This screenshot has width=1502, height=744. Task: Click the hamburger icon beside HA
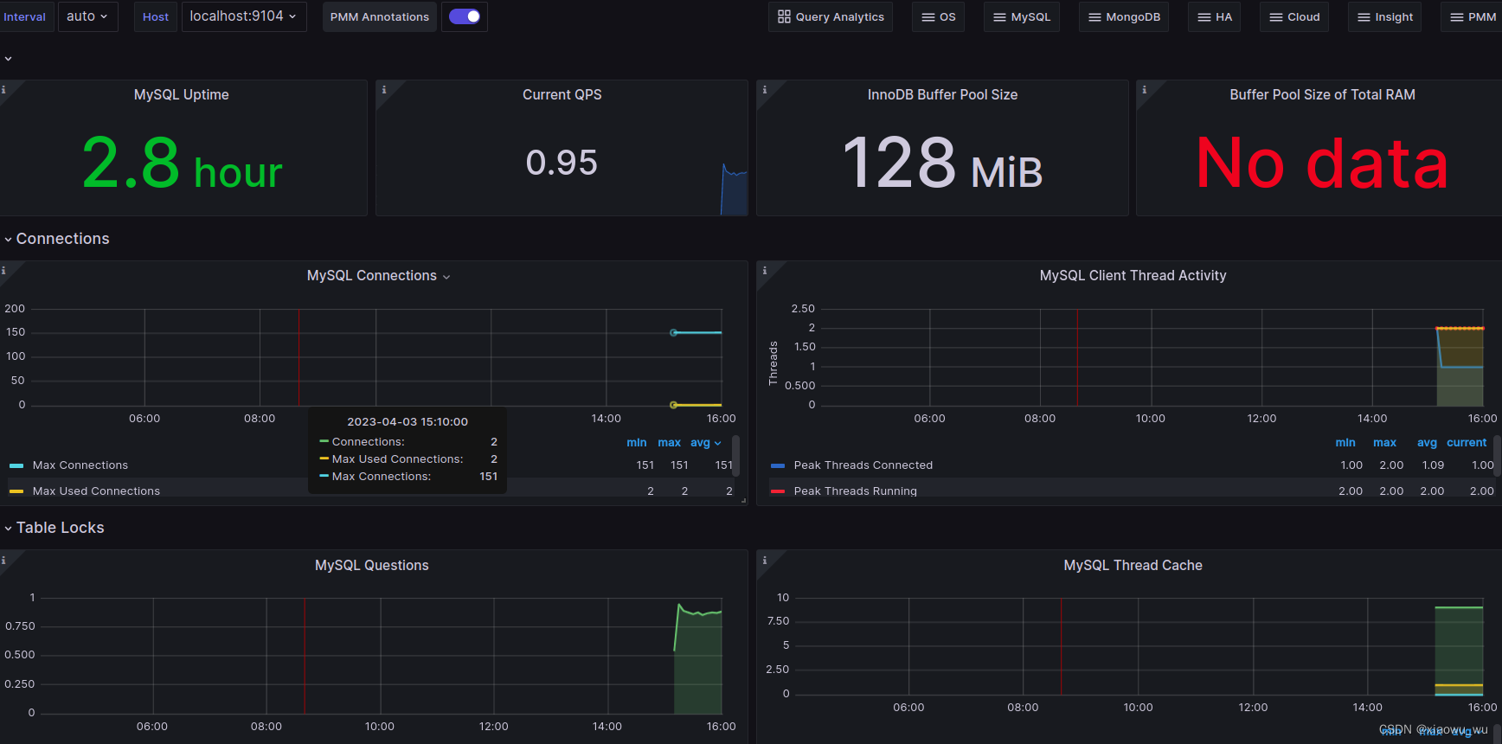(1204, 17)
